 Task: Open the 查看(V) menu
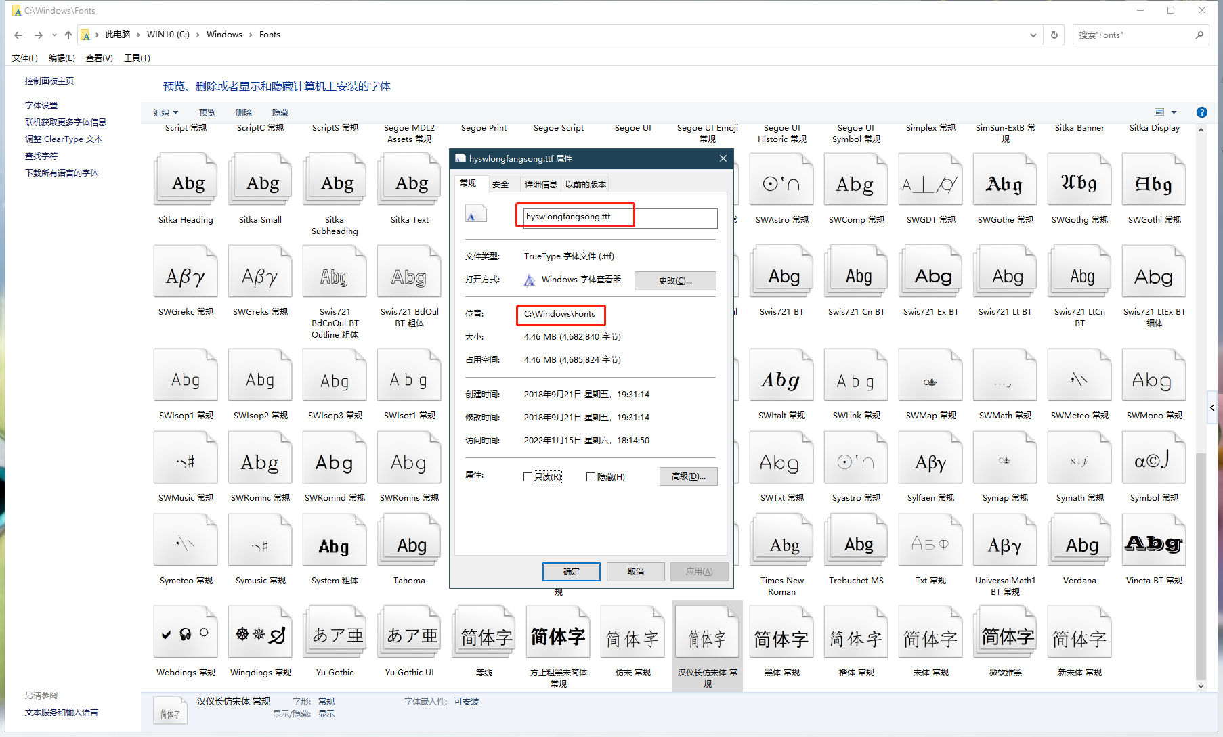click(x=100, y=58)
